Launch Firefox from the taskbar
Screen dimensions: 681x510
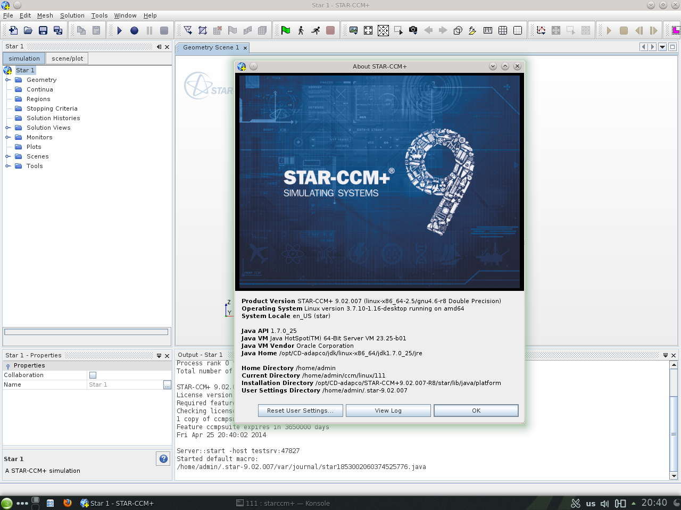click(x=68, y=503)
